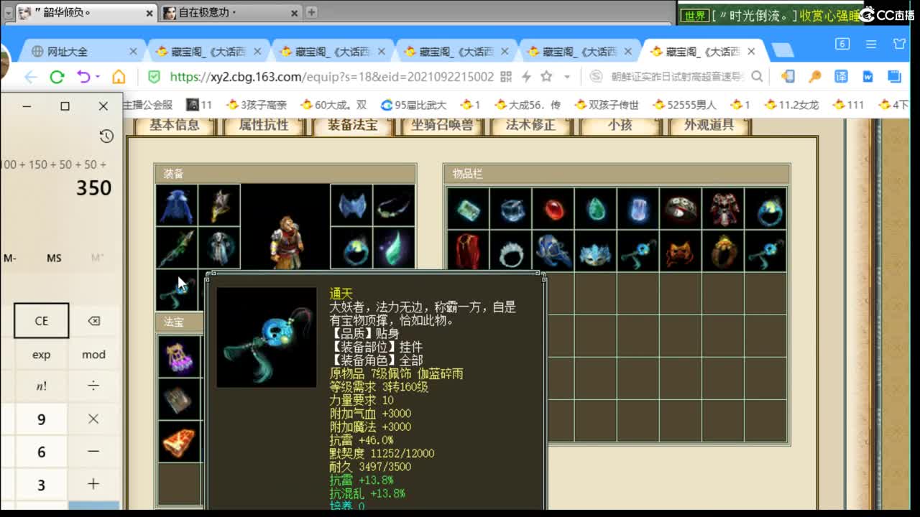920x517 pixels.
Task: Open the 坐骑召唤兽 tab
Action: click(x=442, y=125)
